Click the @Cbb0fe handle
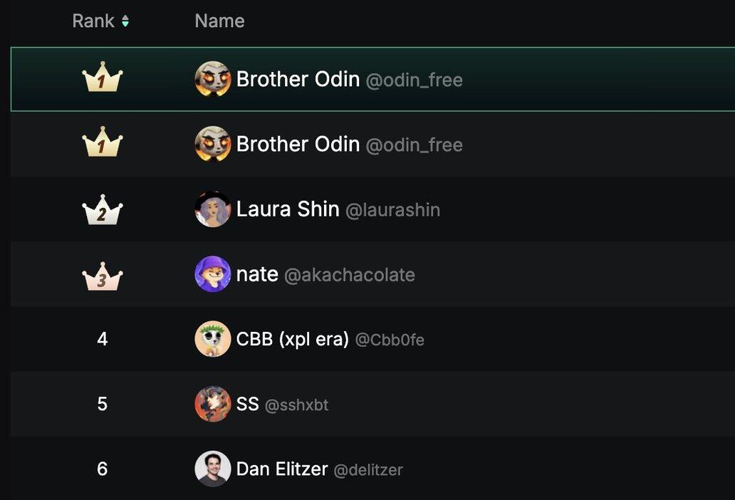Screen dimensions: 735x500 390,340
